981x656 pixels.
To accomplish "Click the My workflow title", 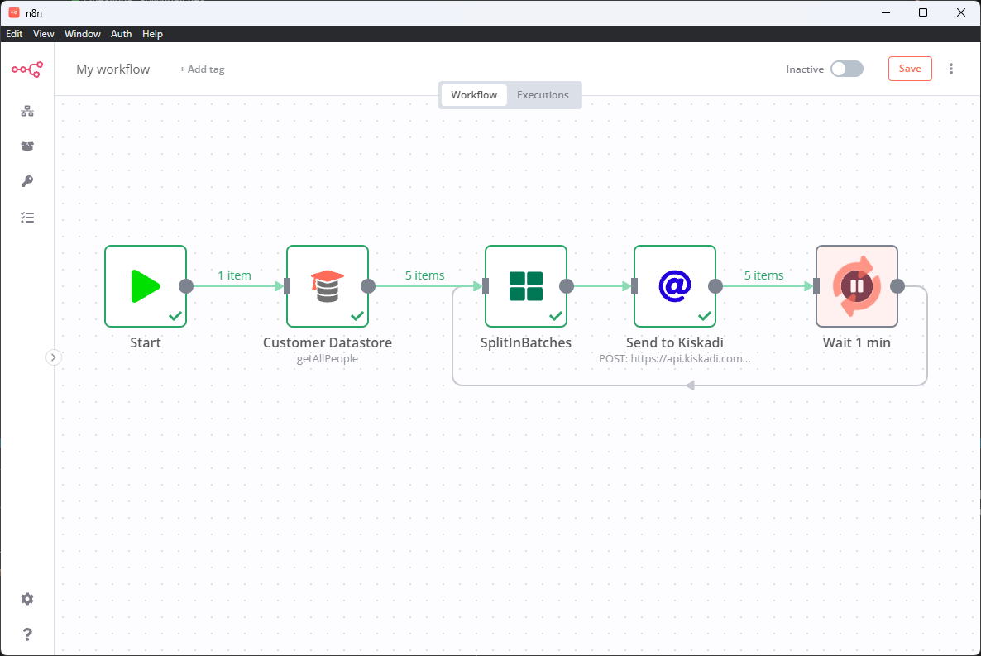I will [x=113, y=69].
